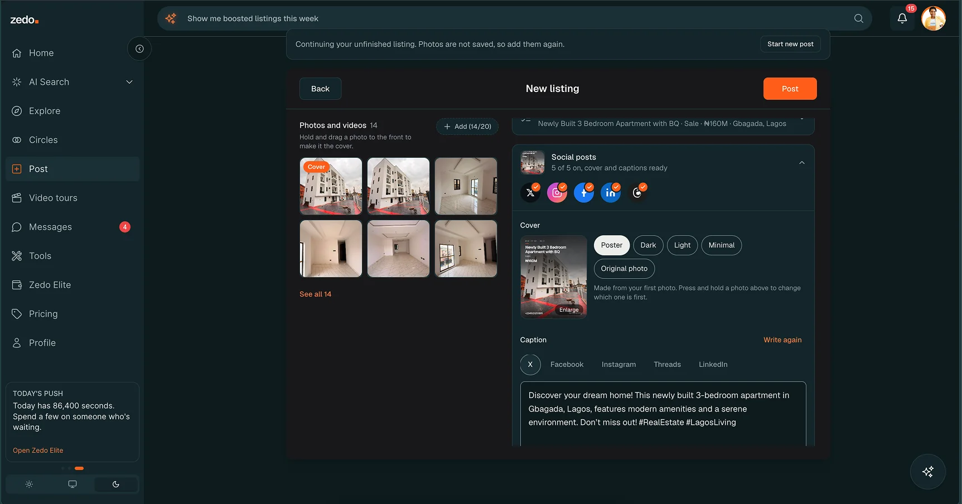Select the Minimal cover style
Viewport: 962px width, 504px height.
click(x=722, y=245)
